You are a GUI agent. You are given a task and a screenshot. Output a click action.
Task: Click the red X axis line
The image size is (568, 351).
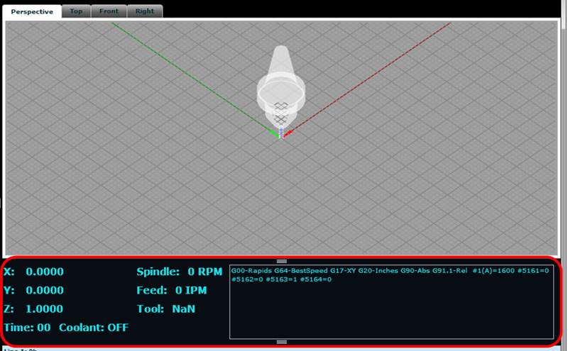[367, 79]
